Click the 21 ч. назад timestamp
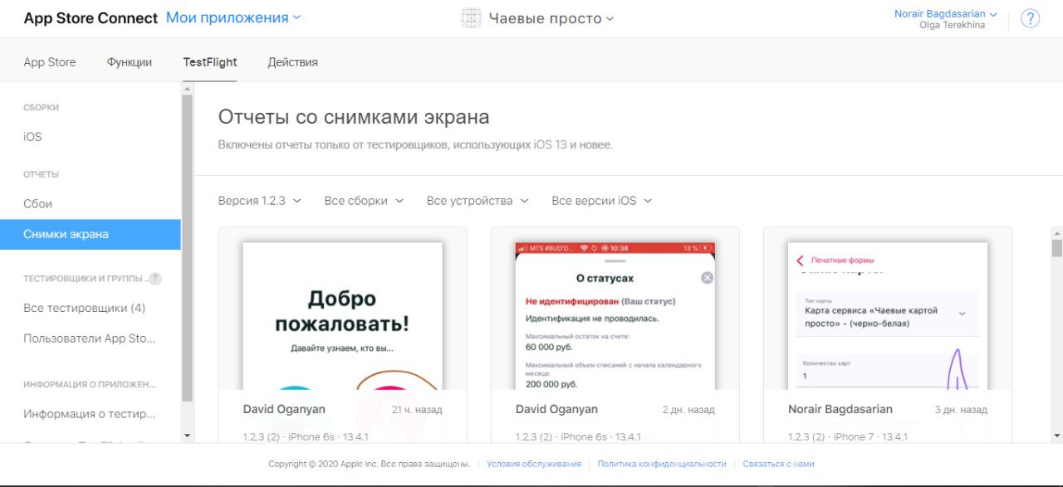The width and height of the screenshot is (1063, 487). 417,410
